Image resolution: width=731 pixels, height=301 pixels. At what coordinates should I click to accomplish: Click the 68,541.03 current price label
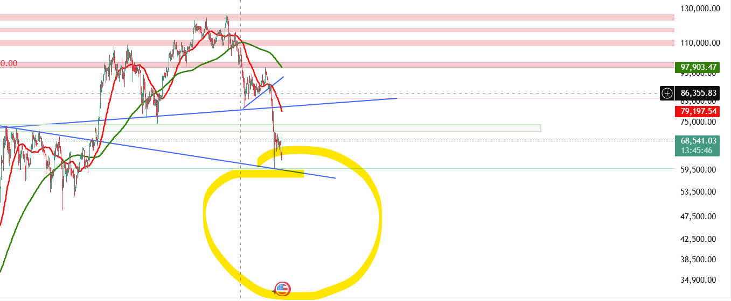coord(697,141)
